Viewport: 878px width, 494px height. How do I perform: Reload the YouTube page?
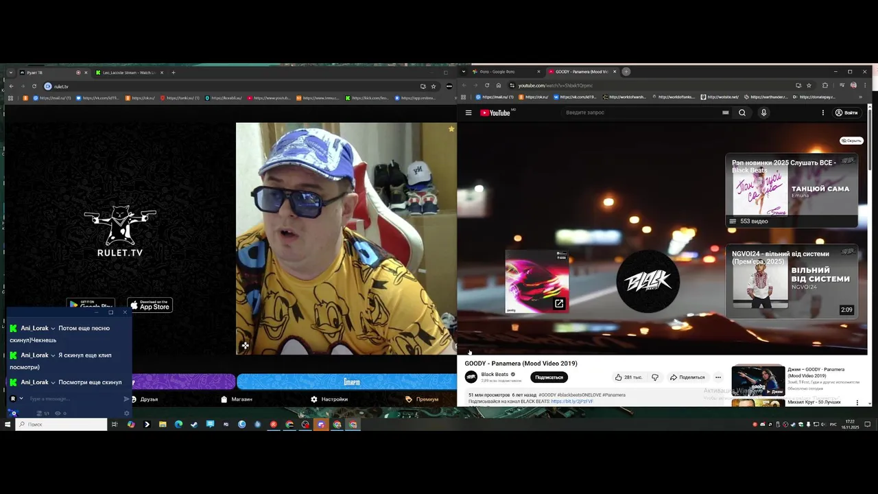[487, 85]
